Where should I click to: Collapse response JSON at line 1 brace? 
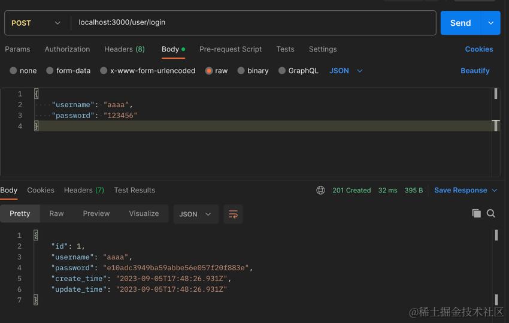pyautogui.click(x=36, y=236)
